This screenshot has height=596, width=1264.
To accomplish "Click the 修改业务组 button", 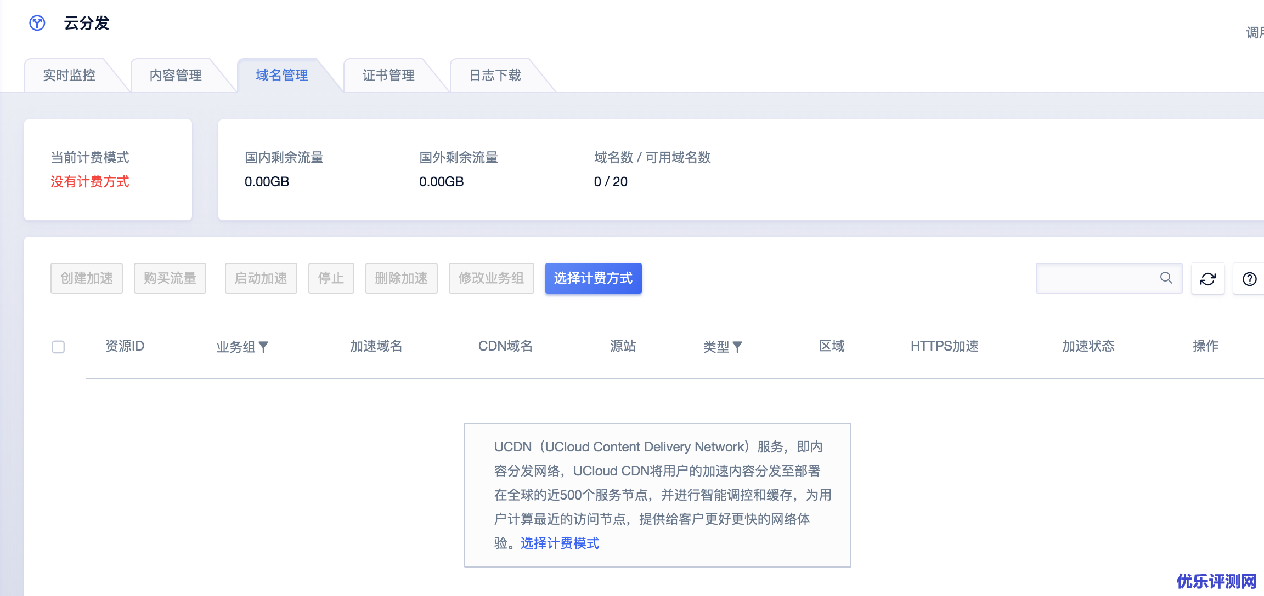I will click(x=491, y=278).
